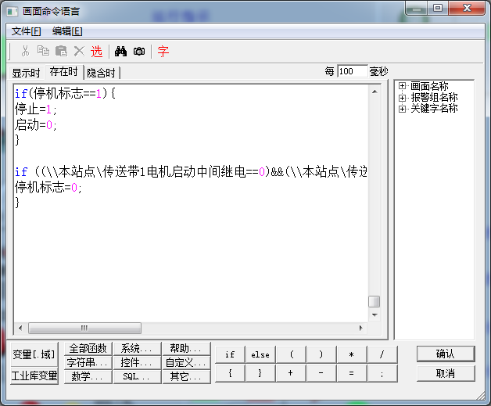Click the code line 停止=1;
Viewport: 491px width, 406px height.
click(x=36, y=109)
